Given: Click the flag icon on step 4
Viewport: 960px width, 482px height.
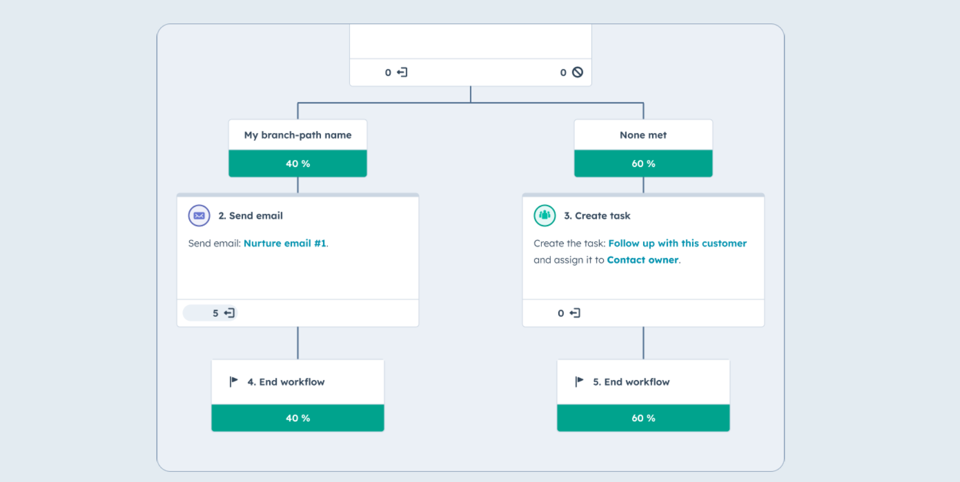Looking at the screenshot, I should (x=234, y=381).
